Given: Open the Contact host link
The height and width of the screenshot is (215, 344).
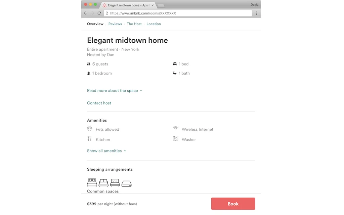Looking at the screenshot, I should [x=99, y=103].
